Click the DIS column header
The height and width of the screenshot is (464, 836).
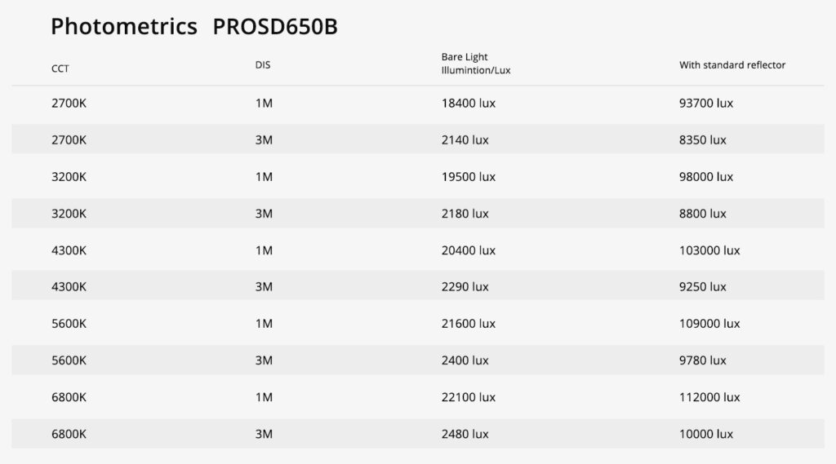(x=263, y=65)
